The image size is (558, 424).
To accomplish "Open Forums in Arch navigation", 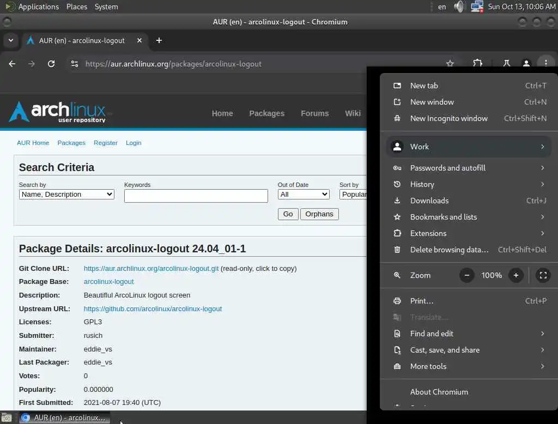I will 314,113.
